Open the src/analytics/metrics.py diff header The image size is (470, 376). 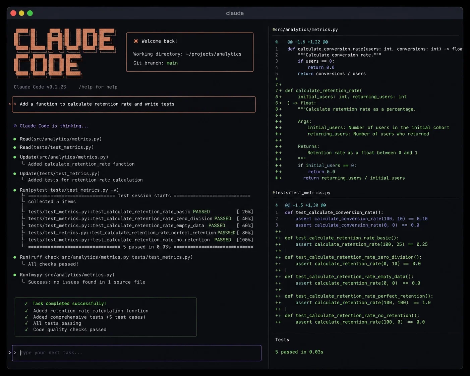[x=306, y=29]
